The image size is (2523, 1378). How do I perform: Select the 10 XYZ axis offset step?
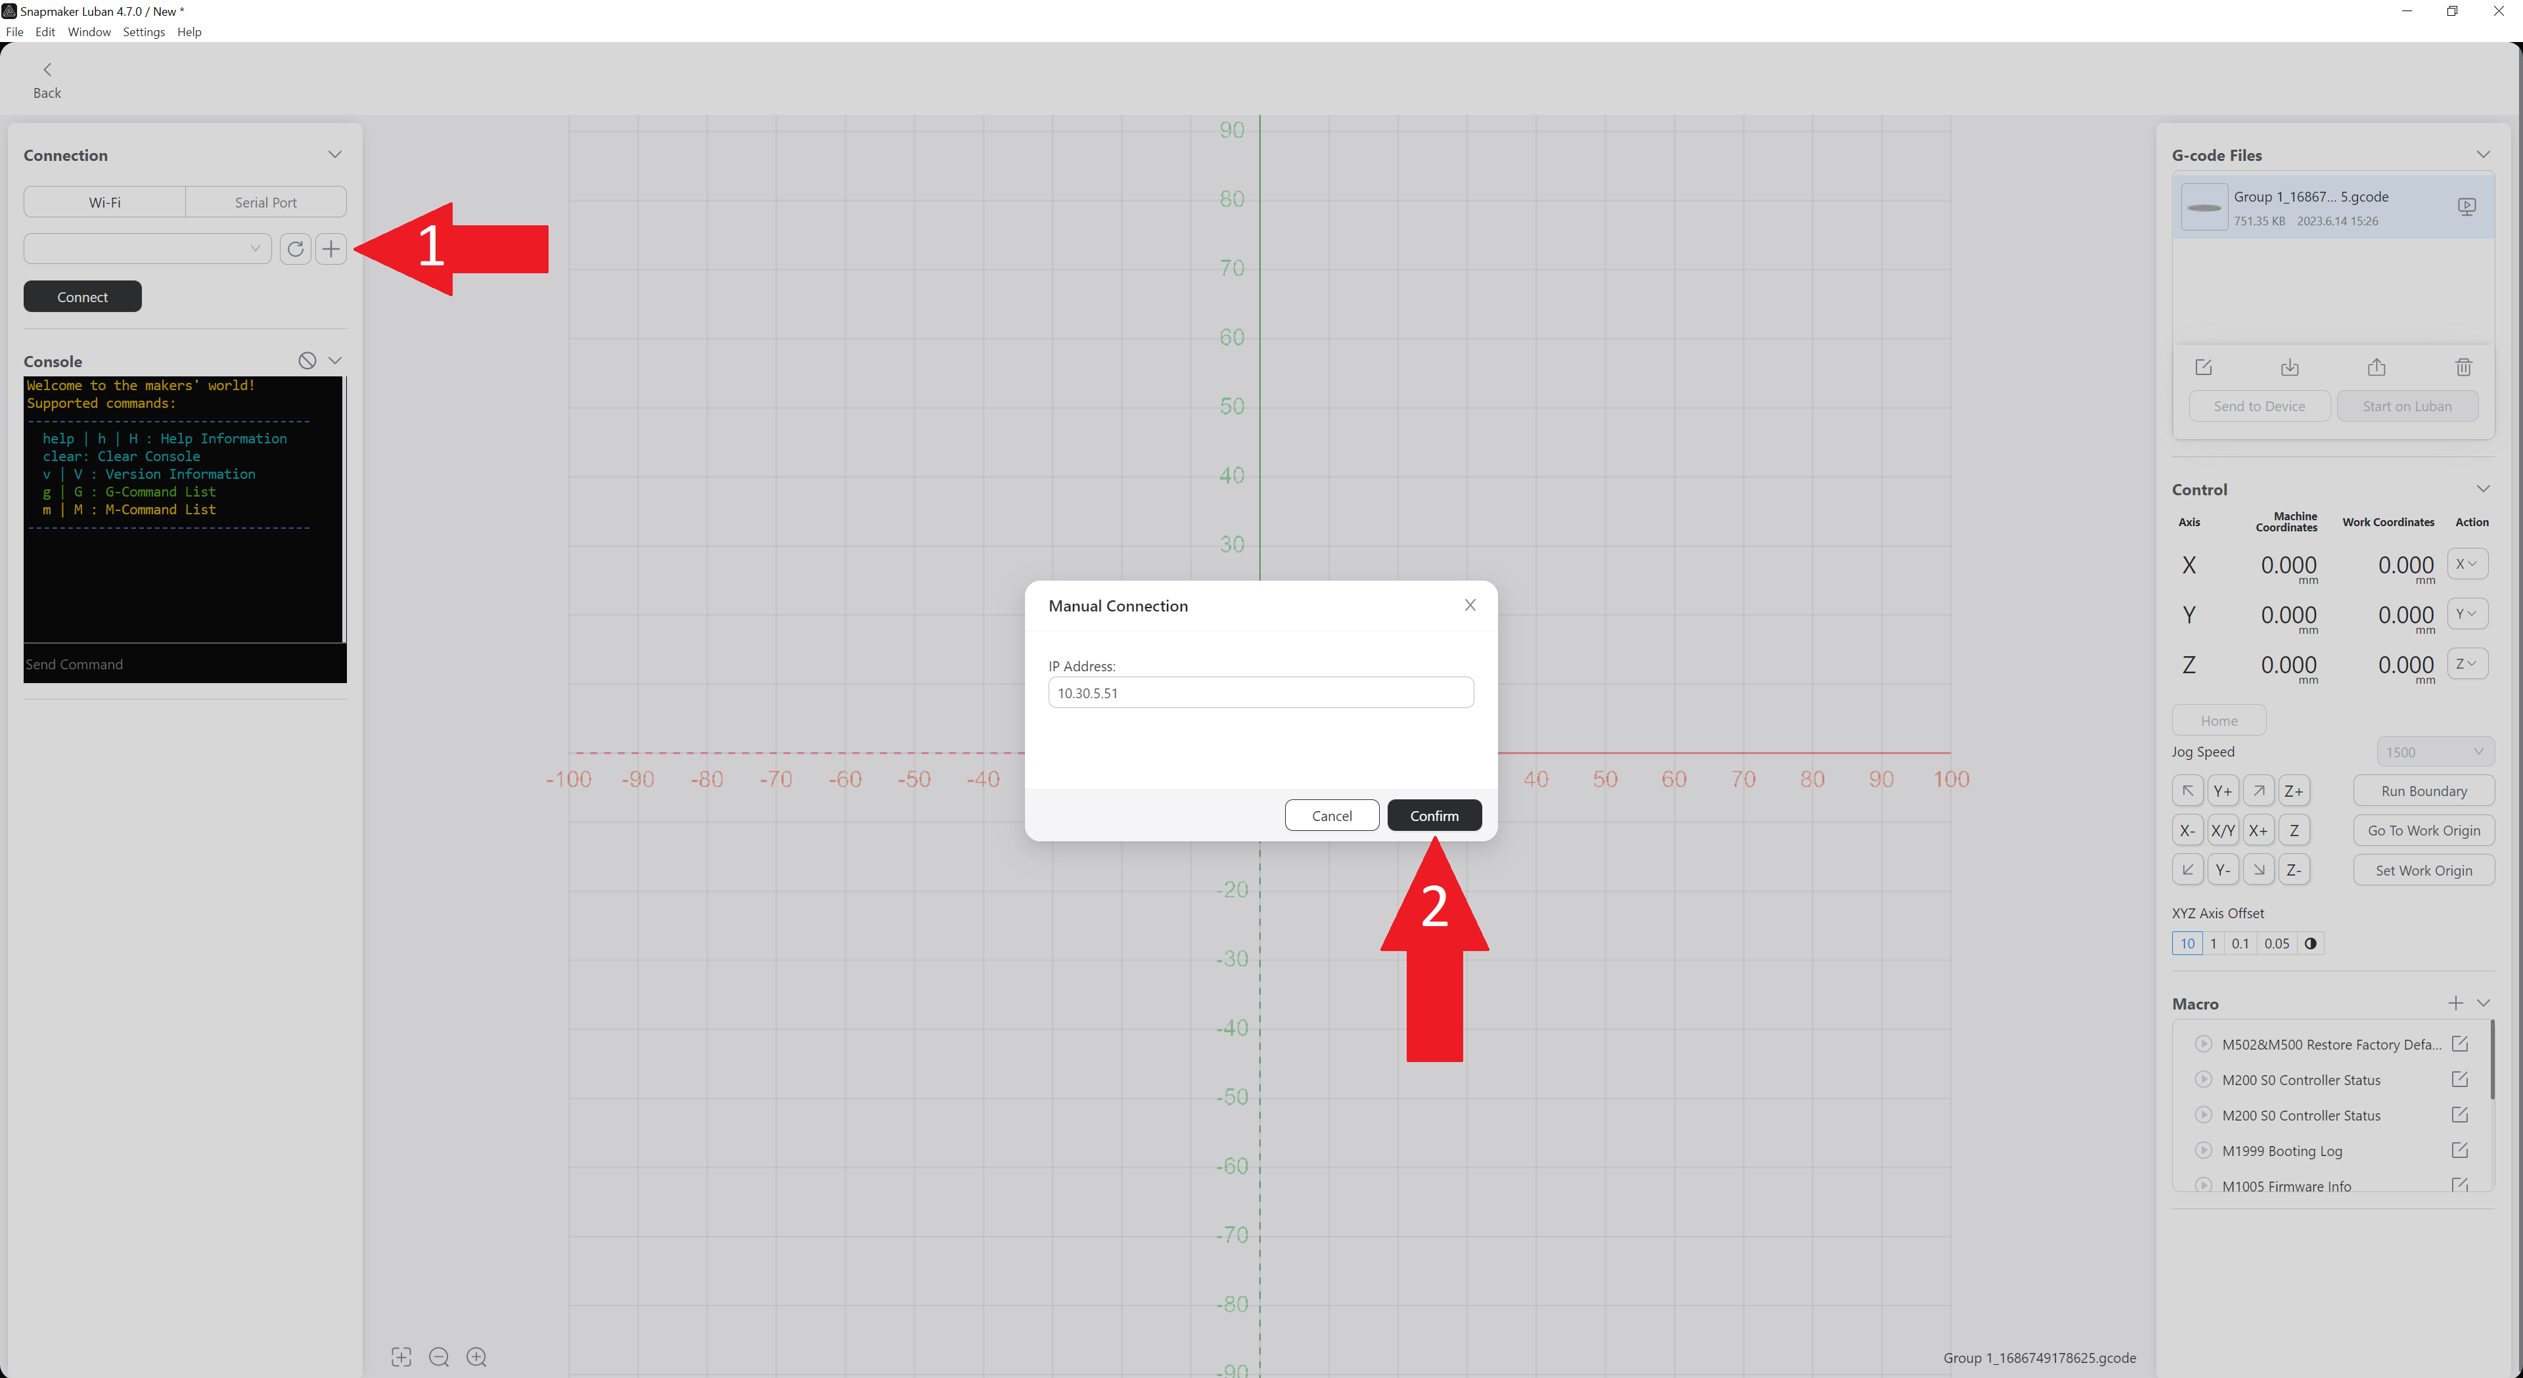[x=2187, y=943]
